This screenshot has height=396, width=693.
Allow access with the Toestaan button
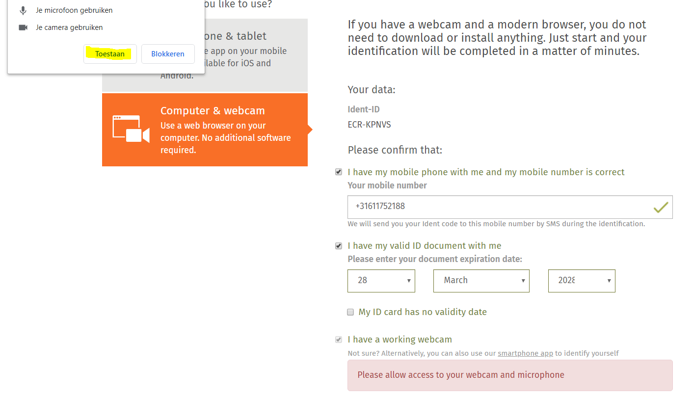pyautogui.click(x=110, y=54)
